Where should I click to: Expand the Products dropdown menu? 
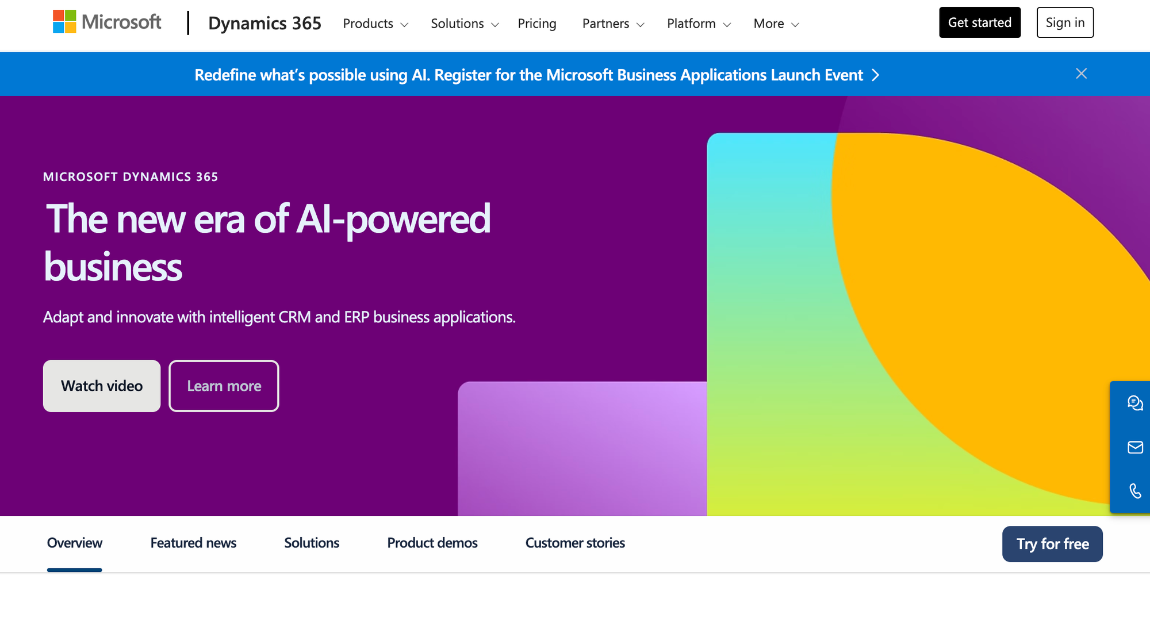coord(375,24)
